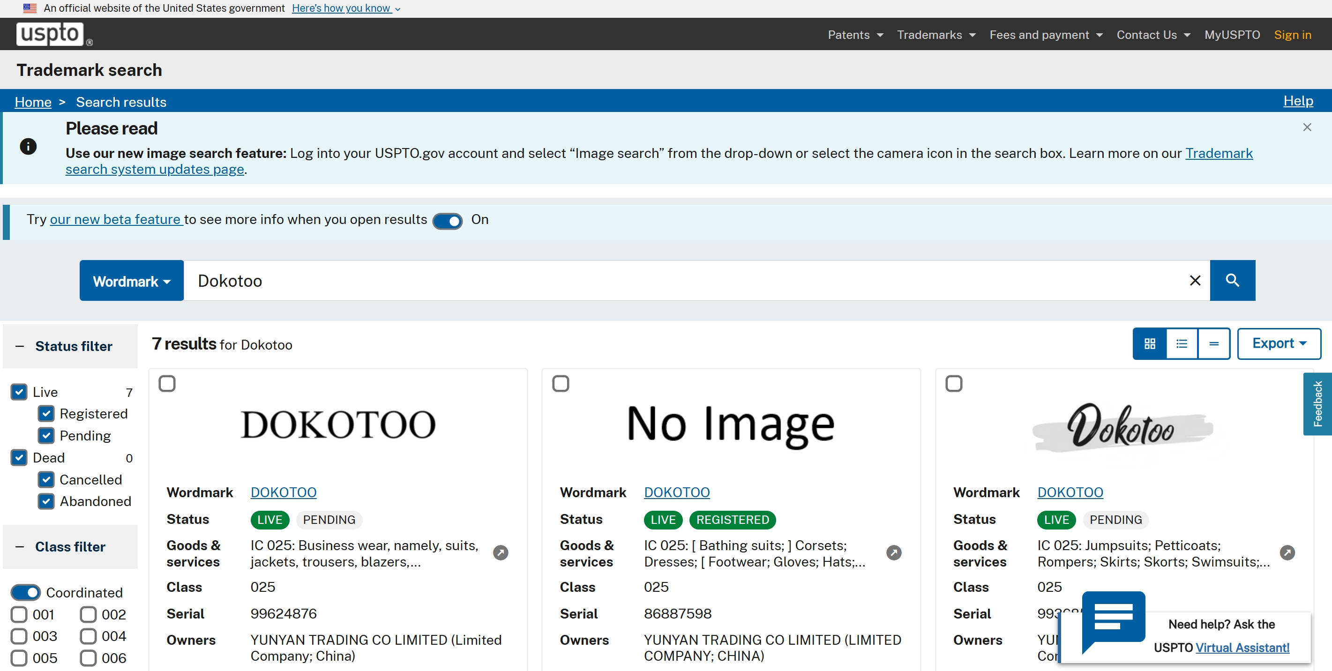
Task: Toggle the Coordinated class switch
Action: point(25,592)
